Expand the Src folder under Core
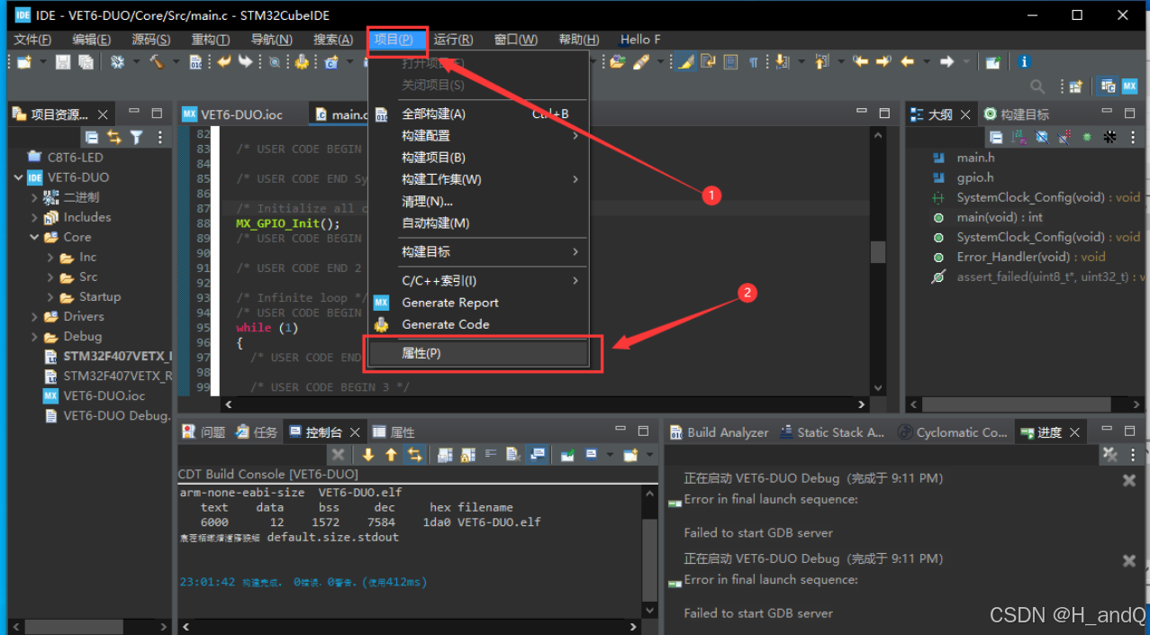This screenshot has height=635, width=1150. click(x=50, y=277)
